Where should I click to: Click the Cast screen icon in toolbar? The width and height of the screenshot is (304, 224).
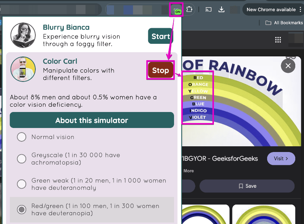click(x=208, y=9)
